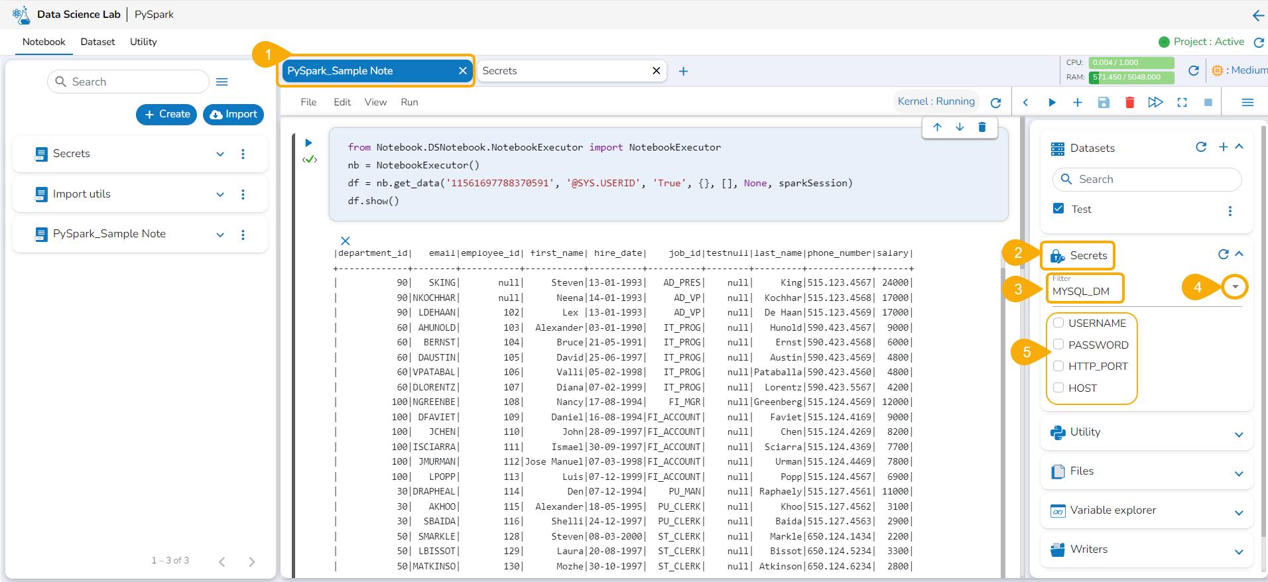Screen dimensions: 1268x582
Task: Uncheck the Test dataset checkbox
Action: tap(1058, 209)
